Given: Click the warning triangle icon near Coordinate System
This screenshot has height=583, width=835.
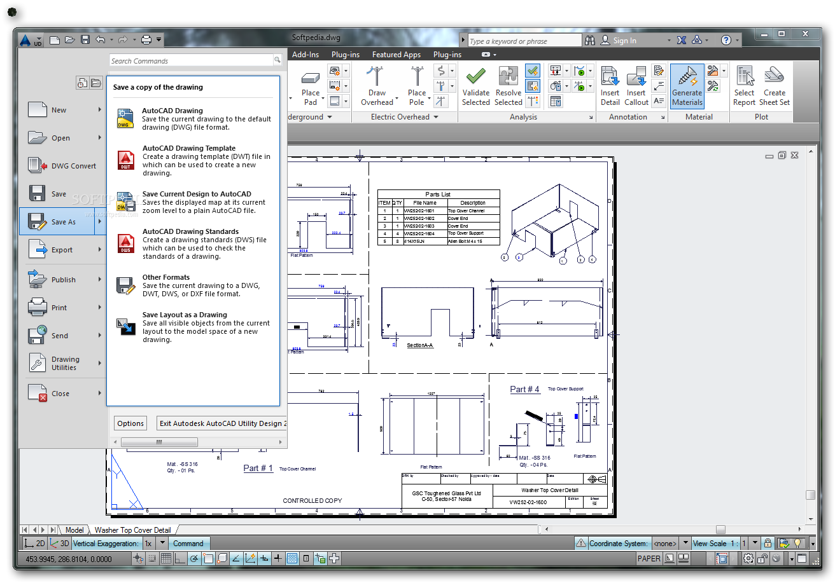Looking at the screenshot, I should click(581, 544).
